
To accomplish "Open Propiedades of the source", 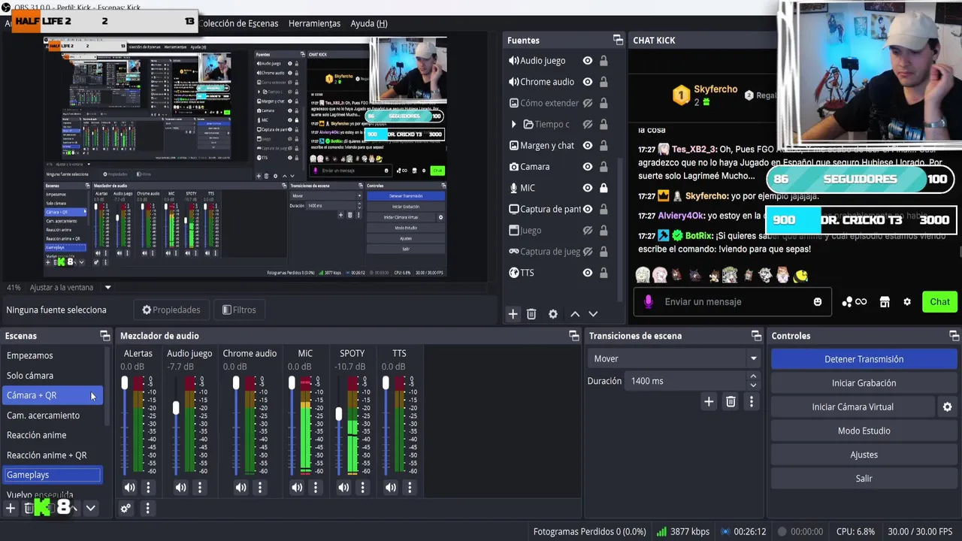I will point(171,310).
